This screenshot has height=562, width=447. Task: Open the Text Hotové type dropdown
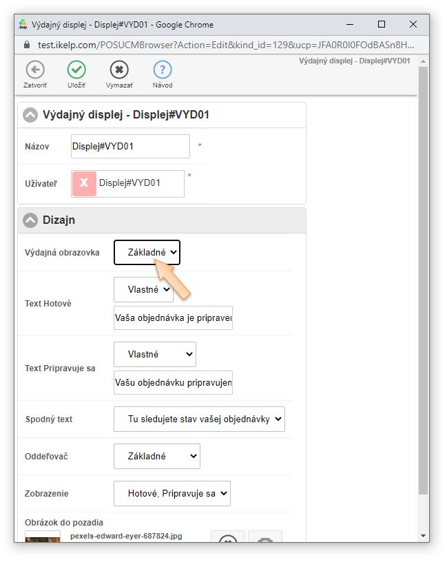pos(143,290)
